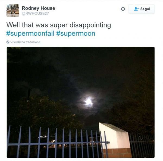
Task: Open the #supermoon hashtag
Action: click(x=76, y=33)
